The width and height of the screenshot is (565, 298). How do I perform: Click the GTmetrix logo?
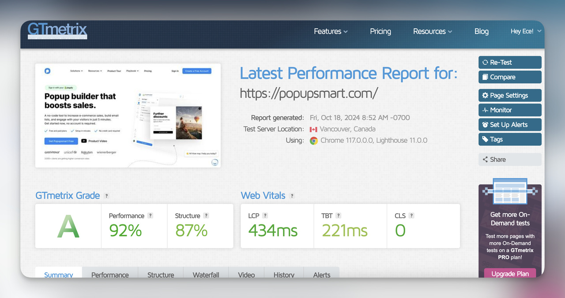[x=57, y=30]
